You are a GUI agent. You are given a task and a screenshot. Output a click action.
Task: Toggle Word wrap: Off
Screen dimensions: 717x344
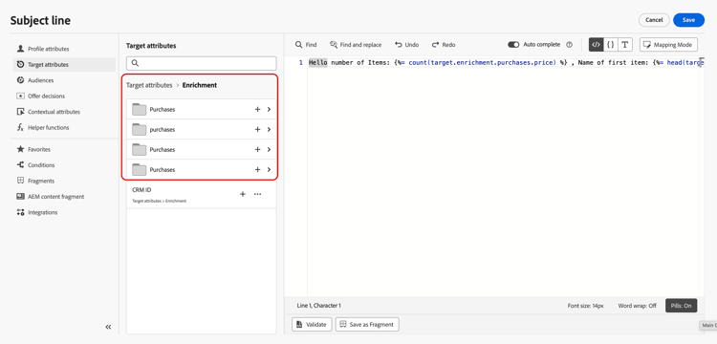tap(637, 306)
